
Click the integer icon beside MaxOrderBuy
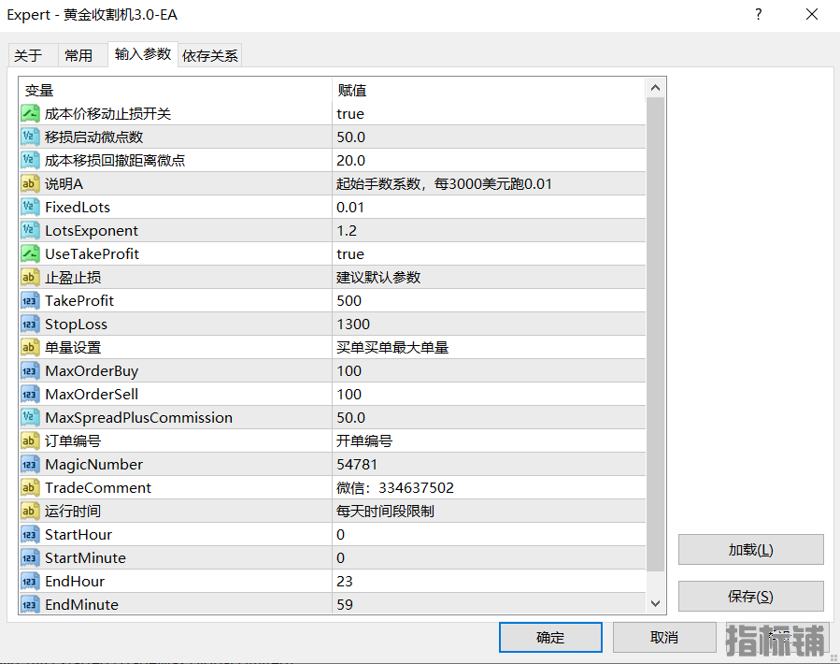(30, 370)
